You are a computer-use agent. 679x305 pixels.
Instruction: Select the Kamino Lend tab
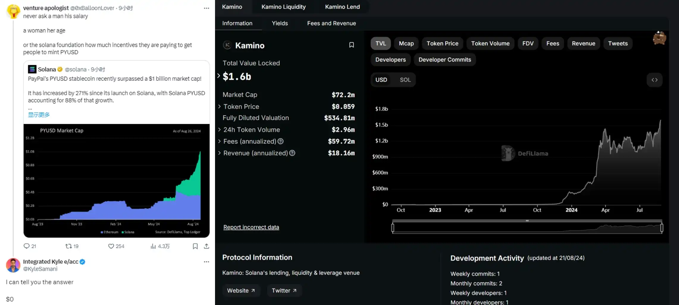point(342,7)
